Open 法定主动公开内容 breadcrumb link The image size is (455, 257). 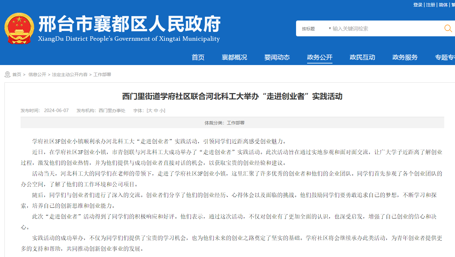pos(70,75)
